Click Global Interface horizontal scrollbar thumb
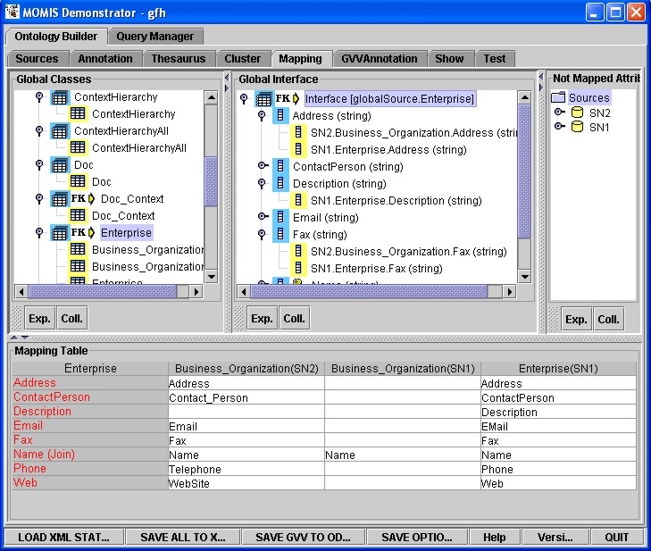 [x=369, y=291]
